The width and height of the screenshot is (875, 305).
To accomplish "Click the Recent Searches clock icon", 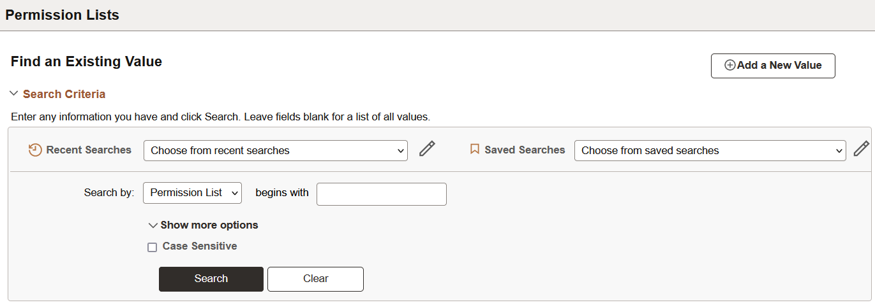I will click(35, 150).
